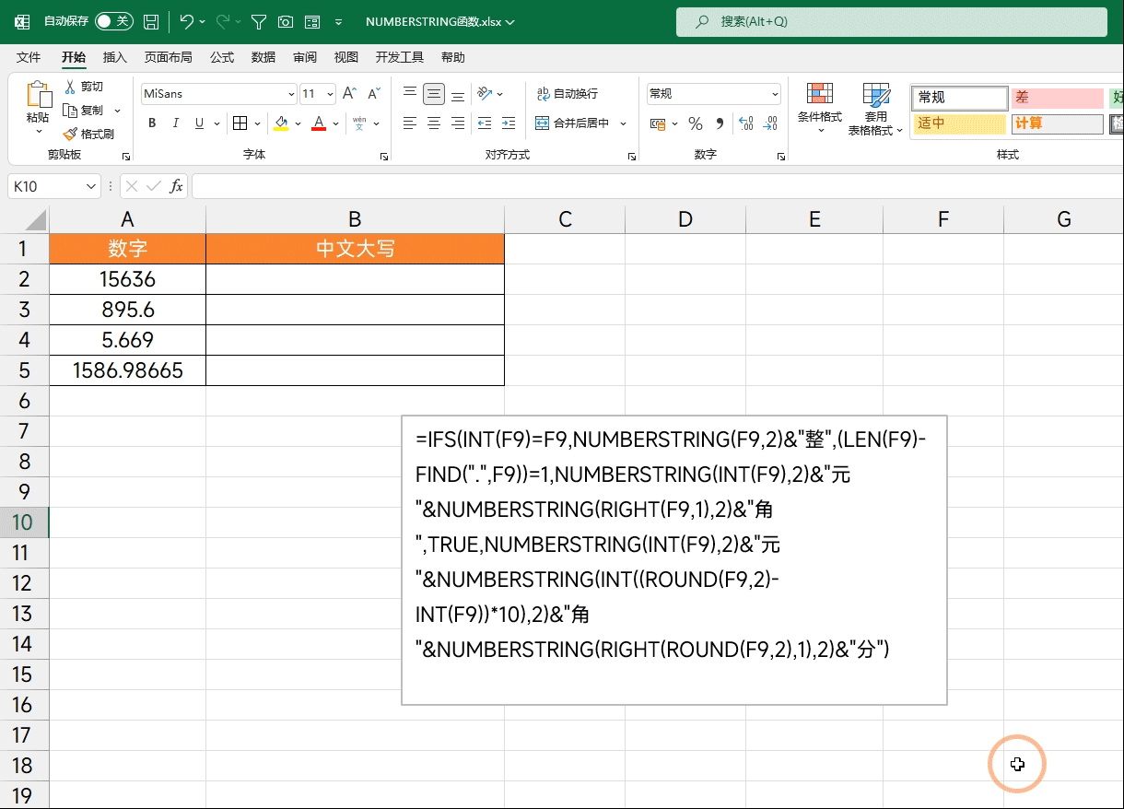Click the red font color A
The width and height of the screenshot is (1124, 809).
(x=319, y=123)
